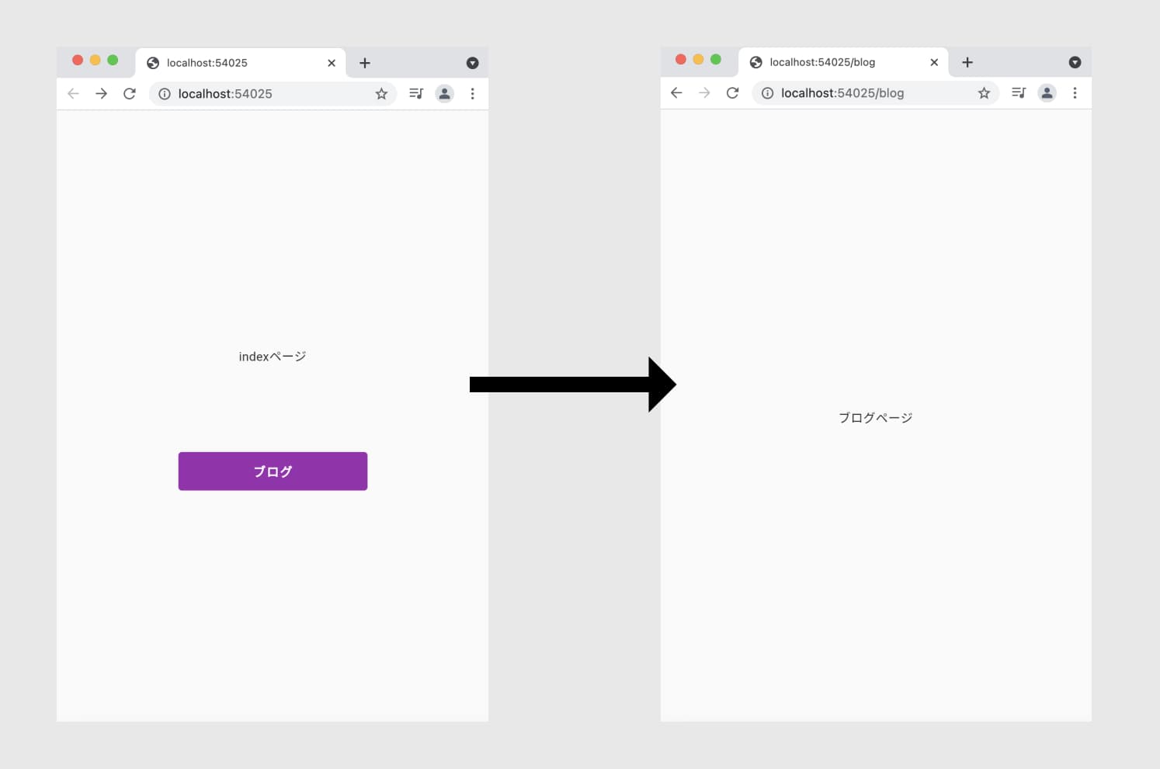
Task: Click forward arrow in left browser window
Action: pyautogui.click(x=101, y=93)
